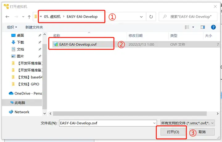Click the pin icon beside 下载
The image size is (222, 142).
(x=40, y=42)
